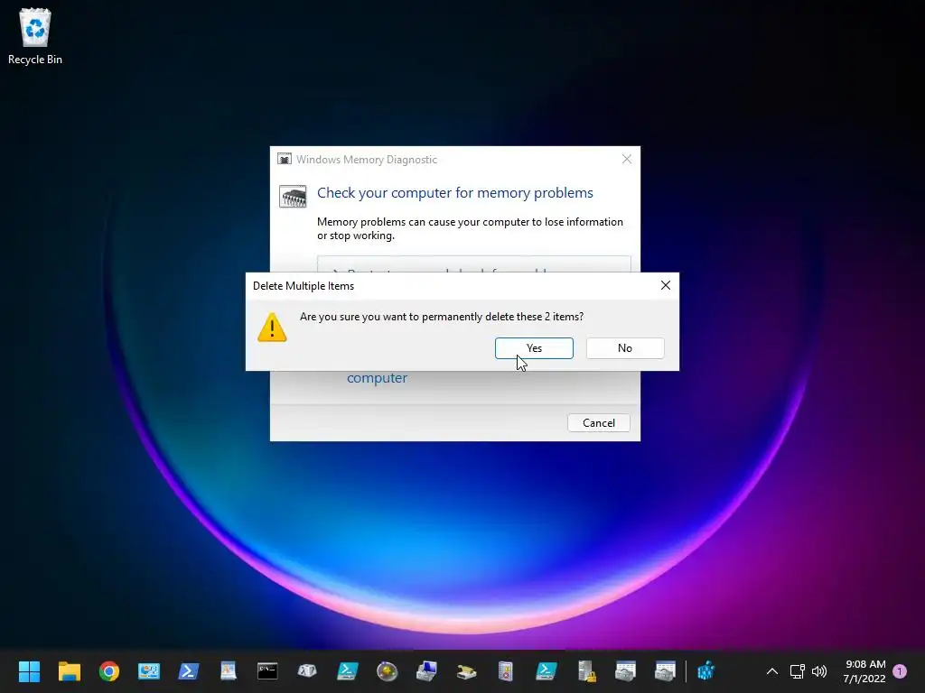This screenshot has height=693, width=925.
Task: Open the paper document taskbar icon
Action: pyautogui.click(x=229, y=671)
